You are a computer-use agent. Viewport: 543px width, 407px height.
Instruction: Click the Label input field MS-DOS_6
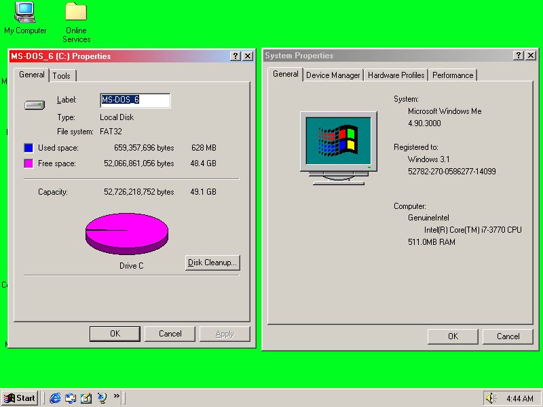135,100
